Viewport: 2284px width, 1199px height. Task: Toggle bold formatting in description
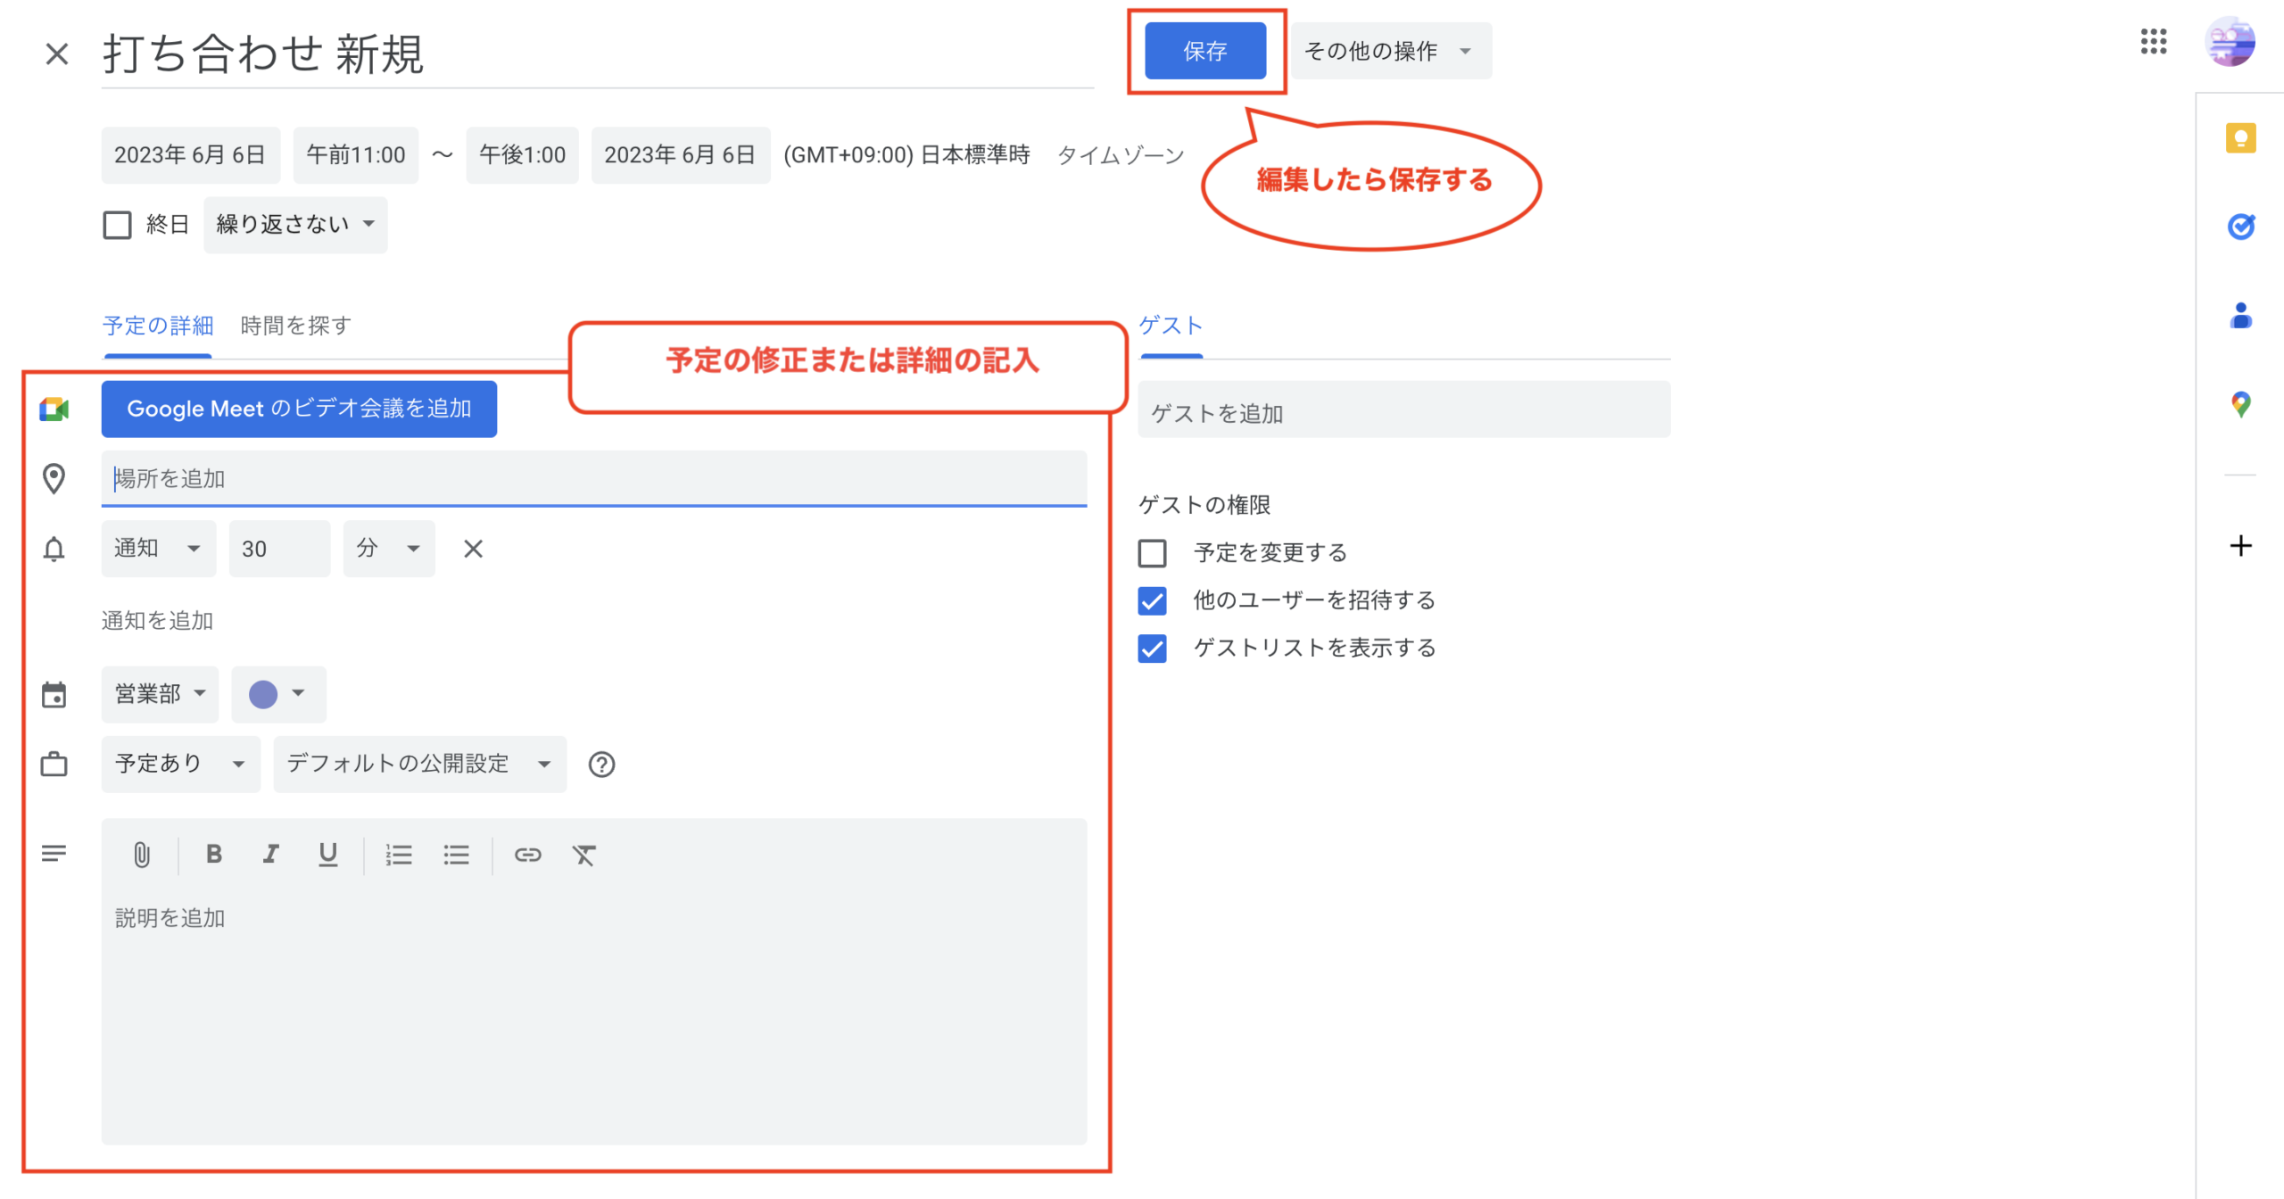(214, 855)
